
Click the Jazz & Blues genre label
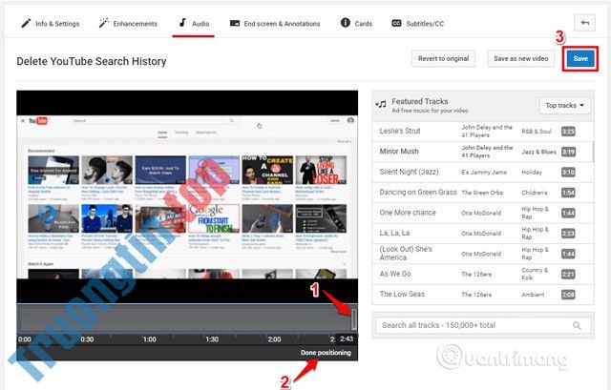pos(538,152)
